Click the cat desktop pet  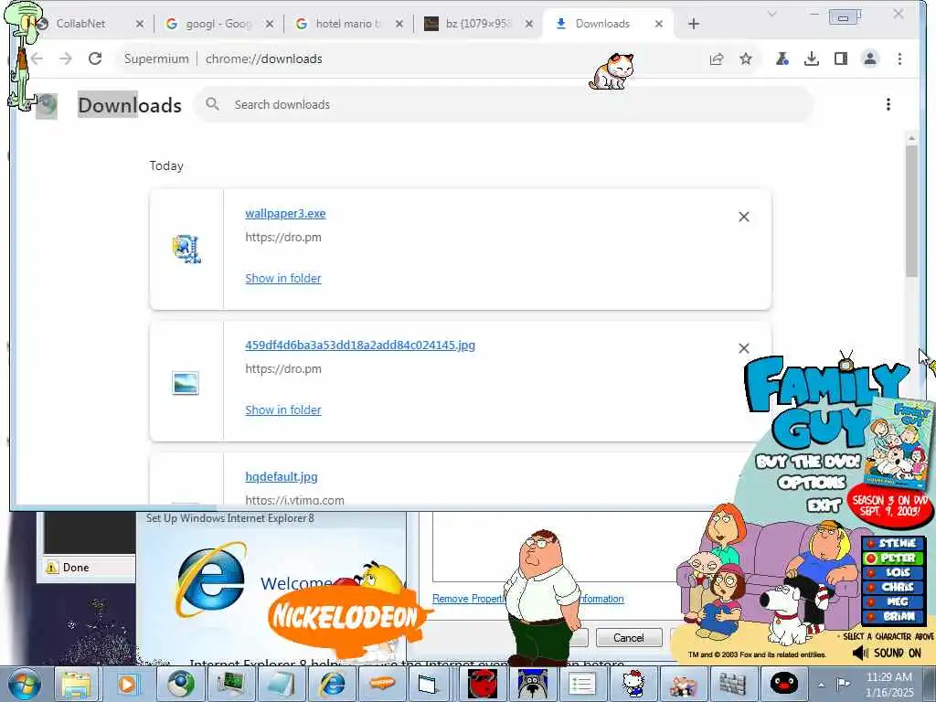pyautogui.click(x=612, y=71)
